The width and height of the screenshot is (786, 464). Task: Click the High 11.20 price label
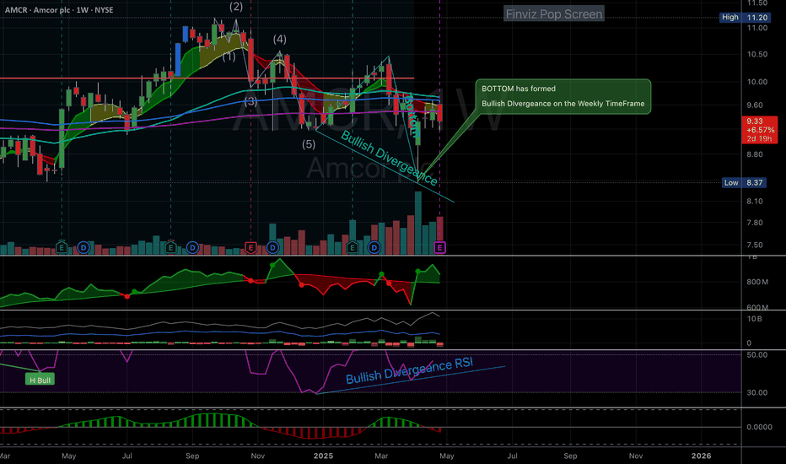coord(745,17)
